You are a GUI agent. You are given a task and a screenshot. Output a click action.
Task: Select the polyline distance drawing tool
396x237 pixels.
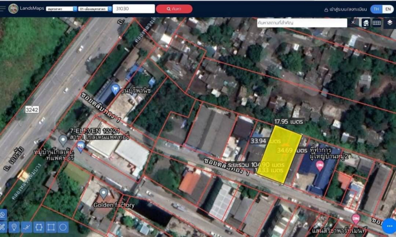(27, 227)
